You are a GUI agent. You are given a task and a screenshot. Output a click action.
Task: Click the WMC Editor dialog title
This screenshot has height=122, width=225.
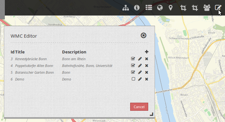(x=24, y=36)
